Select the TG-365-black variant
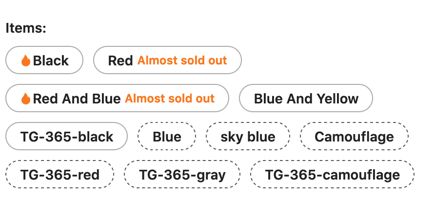435x202 pixels. point(66,137)
